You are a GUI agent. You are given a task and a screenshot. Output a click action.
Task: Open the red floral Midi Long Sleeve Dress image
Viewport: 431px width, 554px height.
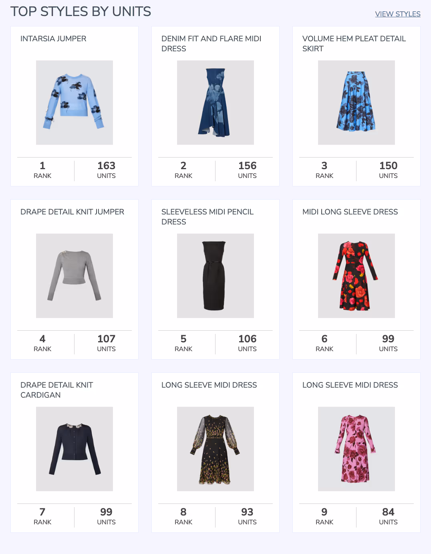pyautogui.click(x=356, y=276)
